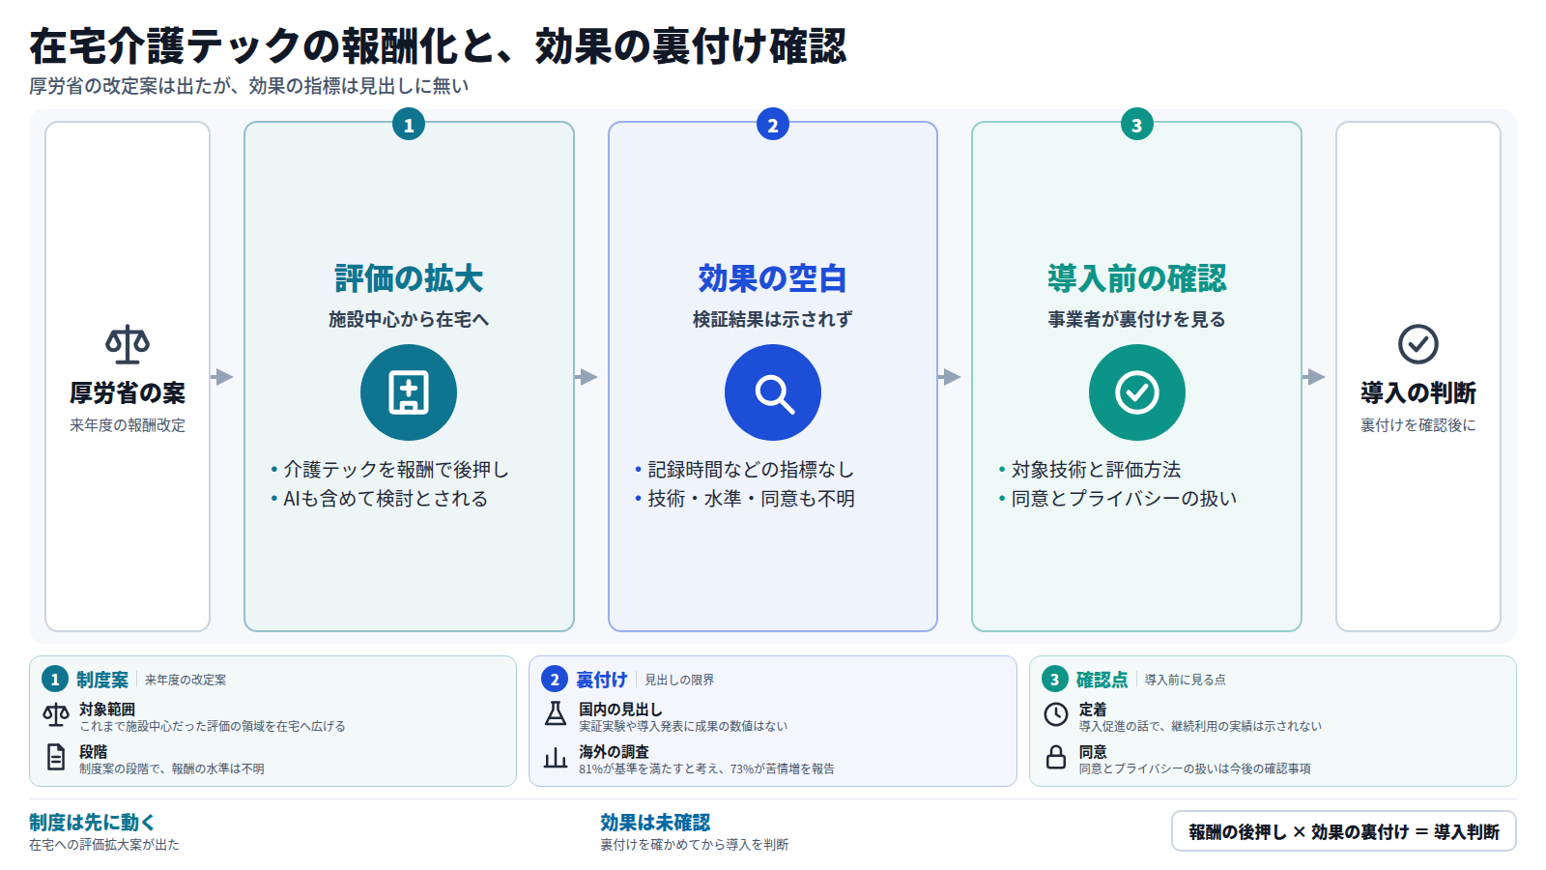
Task: Click the document icon beside 段階
Action: (56, 758)
